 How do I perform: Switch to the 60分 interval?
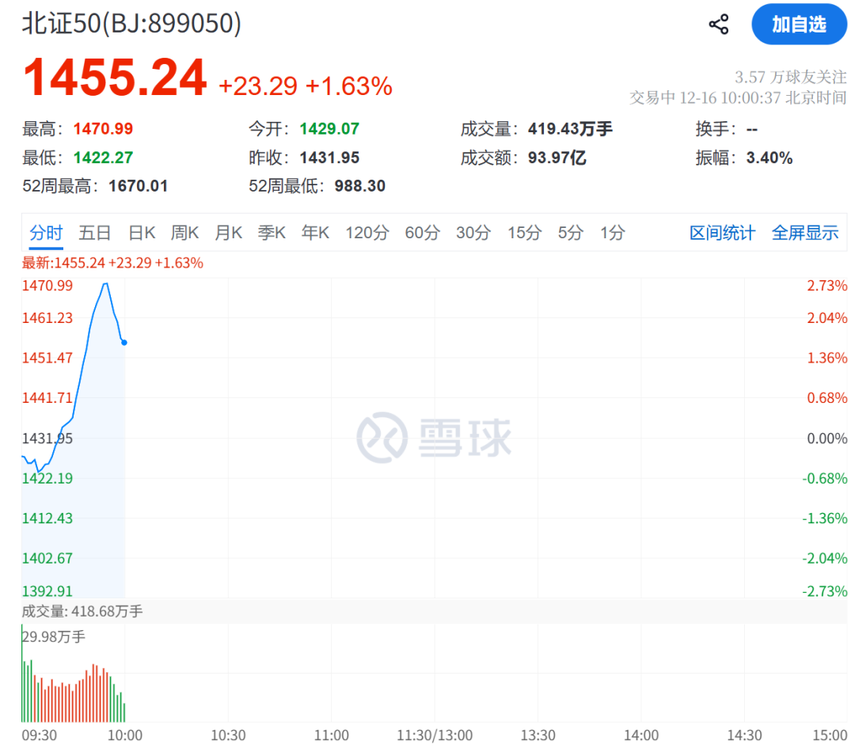422,233
